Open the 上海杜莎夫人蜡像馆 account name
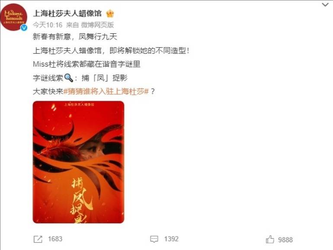The image size is (333, 250). (67, 13)
